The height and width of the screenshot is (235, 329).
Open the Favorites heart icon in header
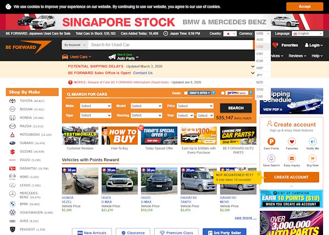(275, 45)
